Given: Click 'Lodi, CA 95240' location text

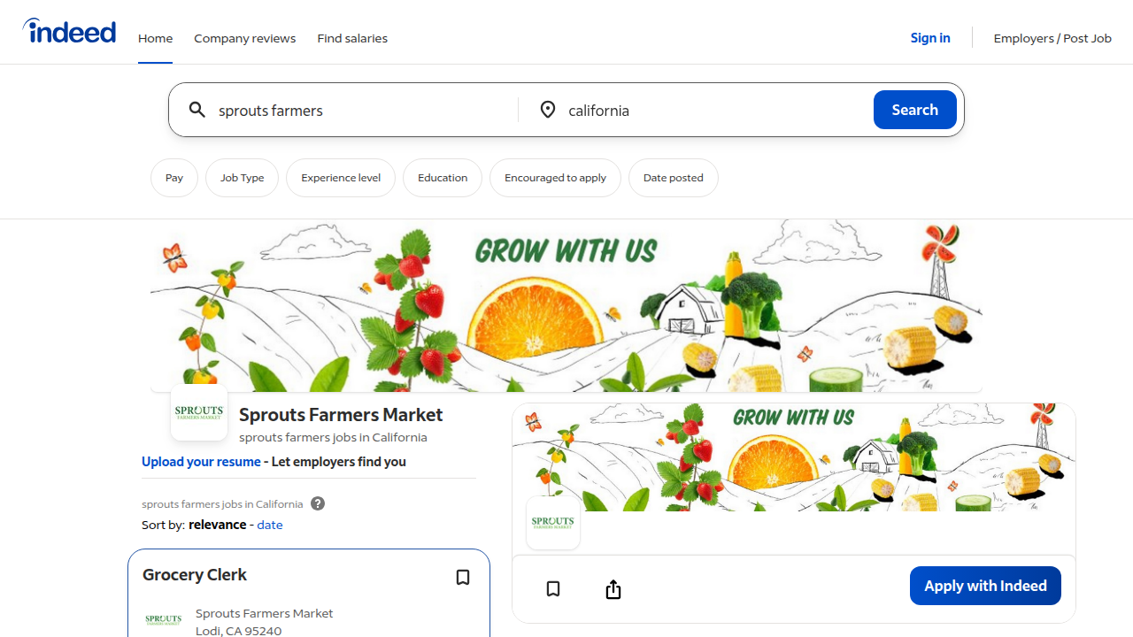Looking at the screenshot, I should [x=239, y=631].
